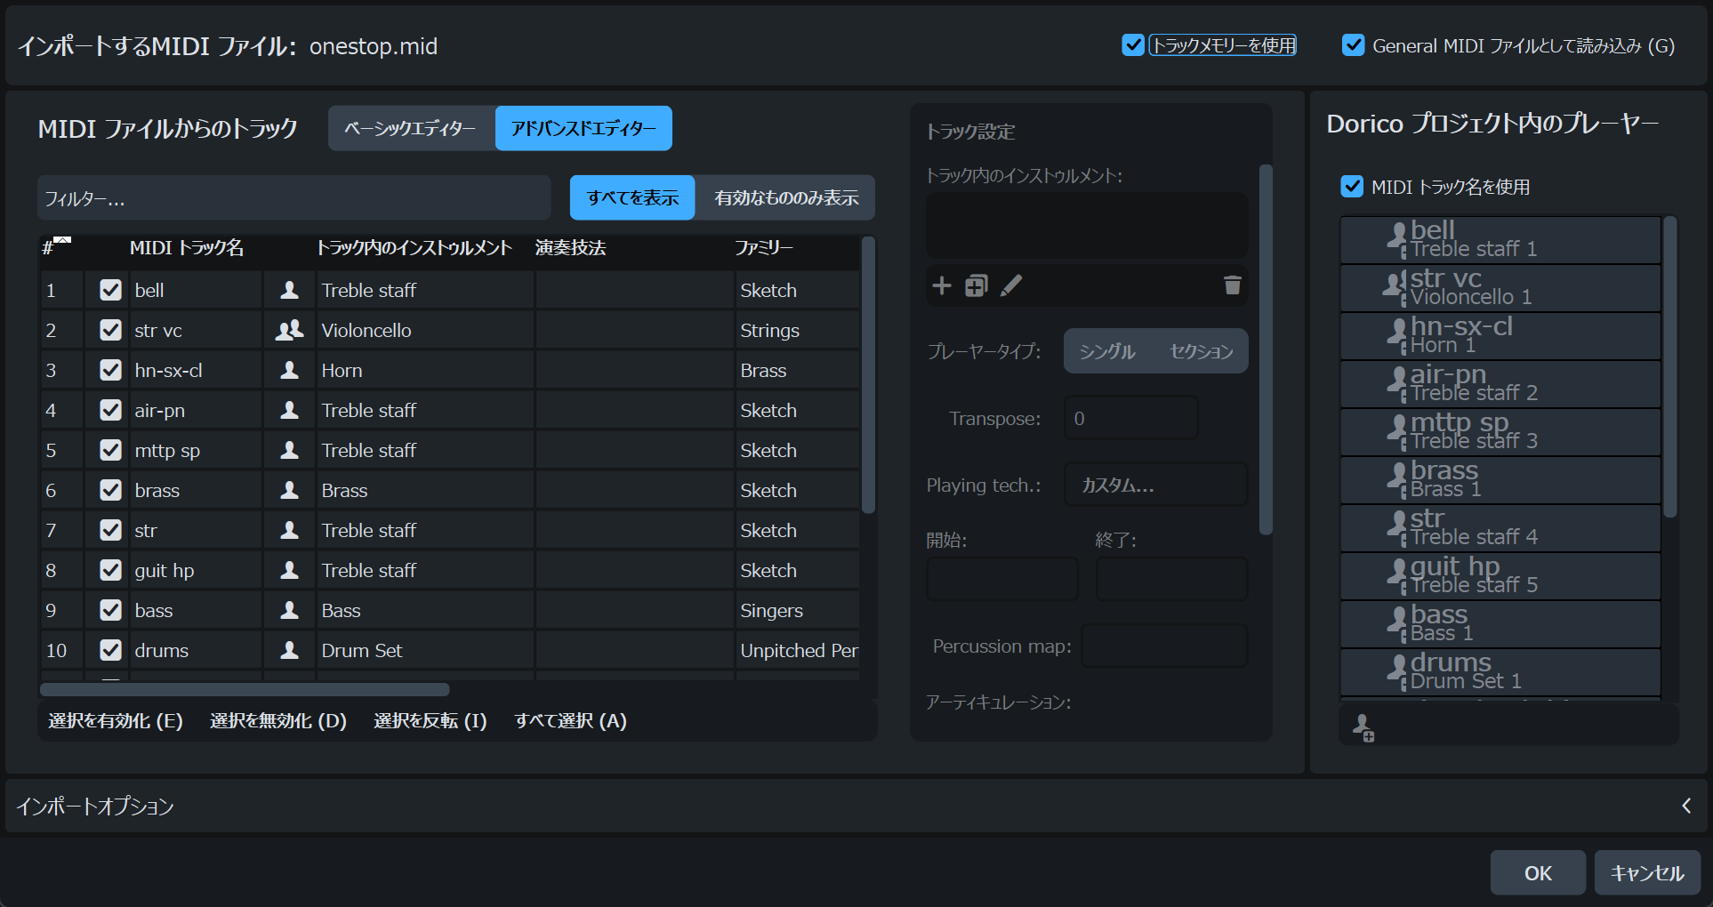This screenshot has width=1713, height=907.
Task: Click the solo player icon in bell row
Action: click(289, 291)
